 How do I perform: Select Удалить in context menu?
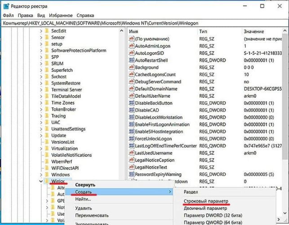click(84, 208)
